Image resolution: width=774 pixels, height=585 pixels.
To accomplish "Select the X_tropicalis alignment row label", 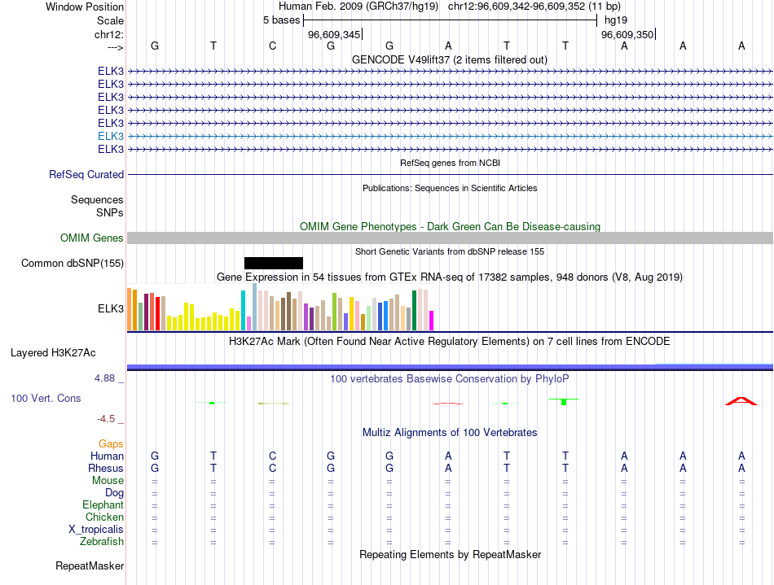I will pyautogui.click(x=96, y=530).
